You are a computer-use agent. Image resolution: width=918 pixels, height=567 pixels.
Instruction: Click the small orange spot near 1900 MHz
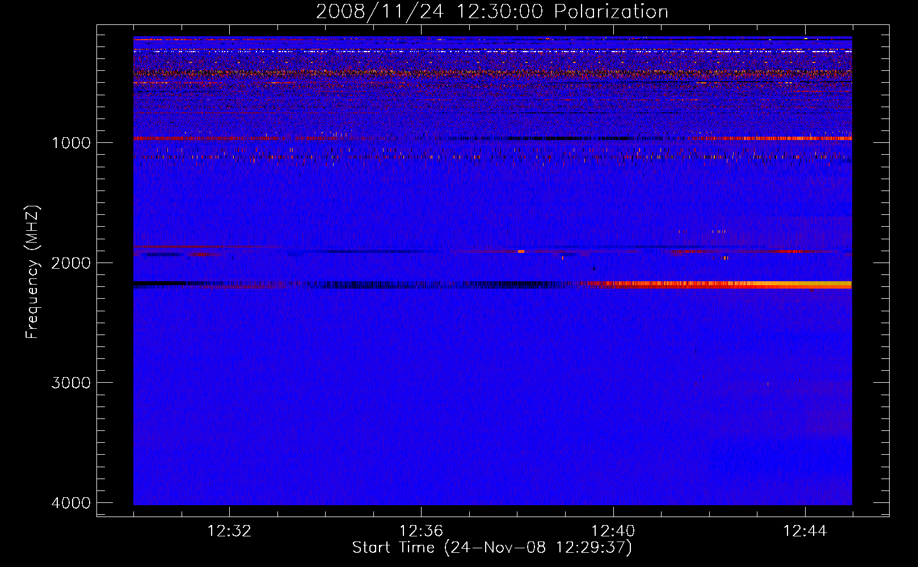click(521, 251)
